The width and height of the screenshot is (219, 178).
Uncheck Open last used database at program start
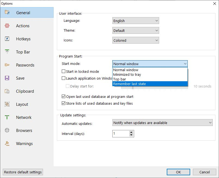click(x=63, y=96)
